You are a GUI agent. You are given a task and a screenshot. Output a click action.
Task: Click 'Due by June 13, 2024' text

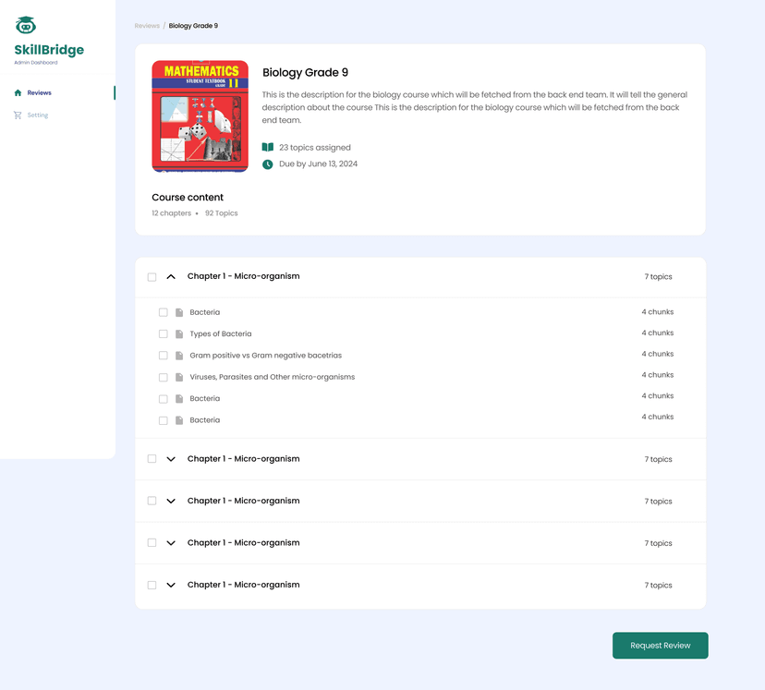(x=318, y=163)
